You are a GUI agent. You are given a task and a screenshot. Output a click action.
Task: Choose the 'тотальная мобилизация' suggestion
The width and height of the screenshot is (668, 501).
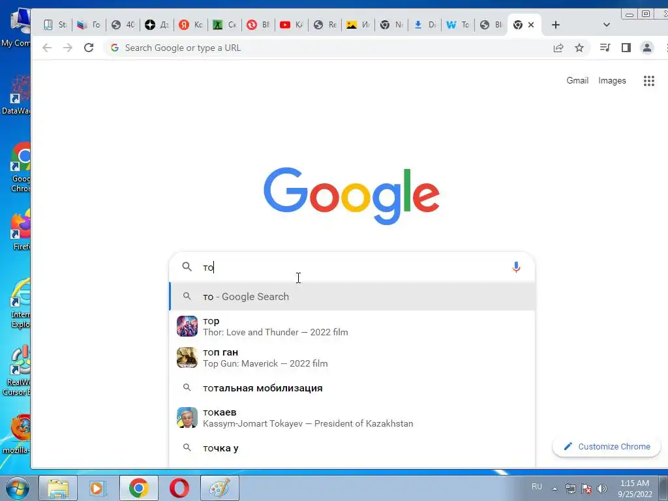pyautogui.click(x=352, y=388)
